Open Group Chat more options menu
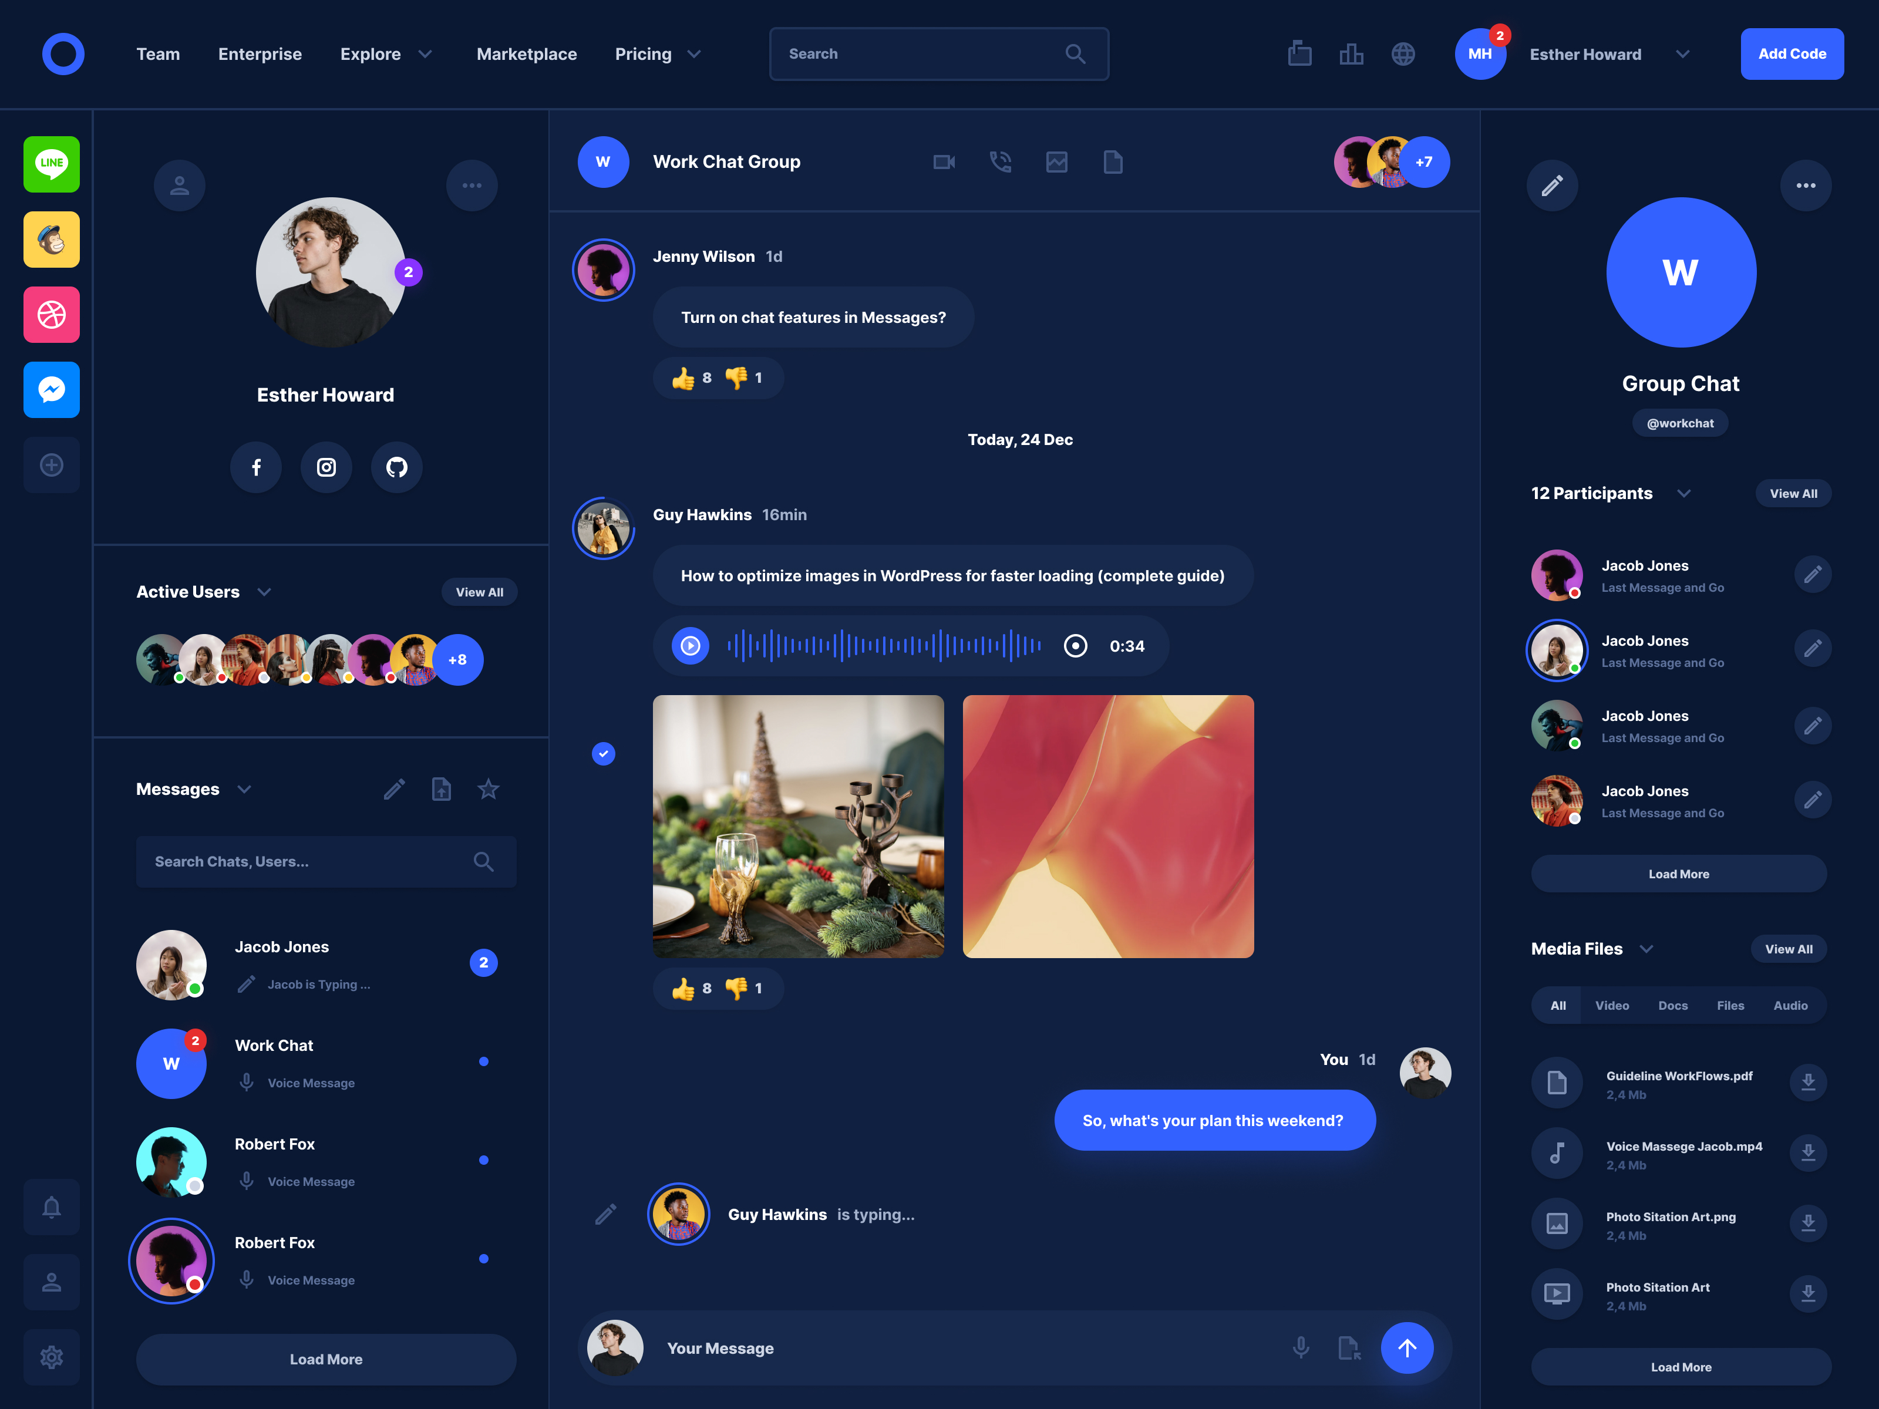Viewport: 1879px width, 1409px height. tap(1806, 185)
